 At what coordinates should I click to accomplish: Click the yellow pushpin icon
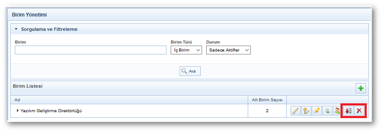coord(316,111)
